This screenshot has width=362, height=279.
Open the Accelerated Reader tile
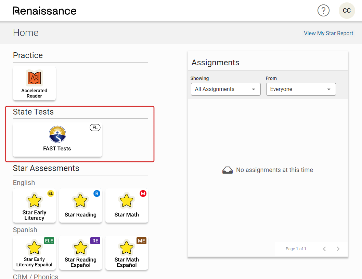coord(34,83)
